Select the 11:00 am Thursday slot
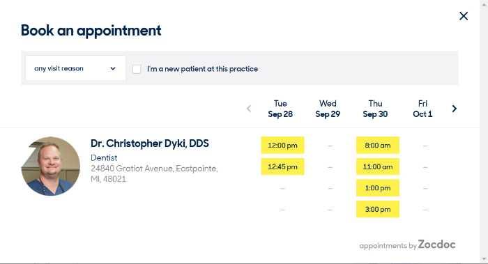 (378, 166)
